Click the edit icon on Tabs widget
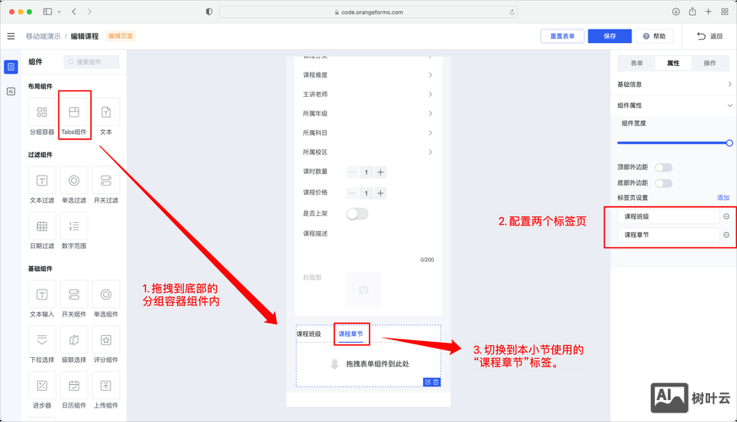This screenshot has width=737, height=422. pyautogui.click(x=428, y=382)
